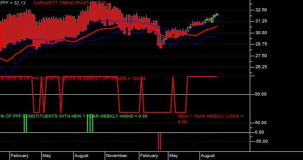Click the red new-lows spike bars
This screenshot has width=303, height=160.
click(x=159, y=141)
